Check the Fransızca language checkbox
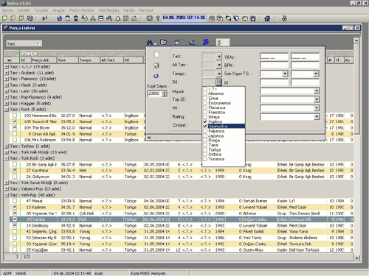This screenshot has width=369, height=276. tap(205, 112)
